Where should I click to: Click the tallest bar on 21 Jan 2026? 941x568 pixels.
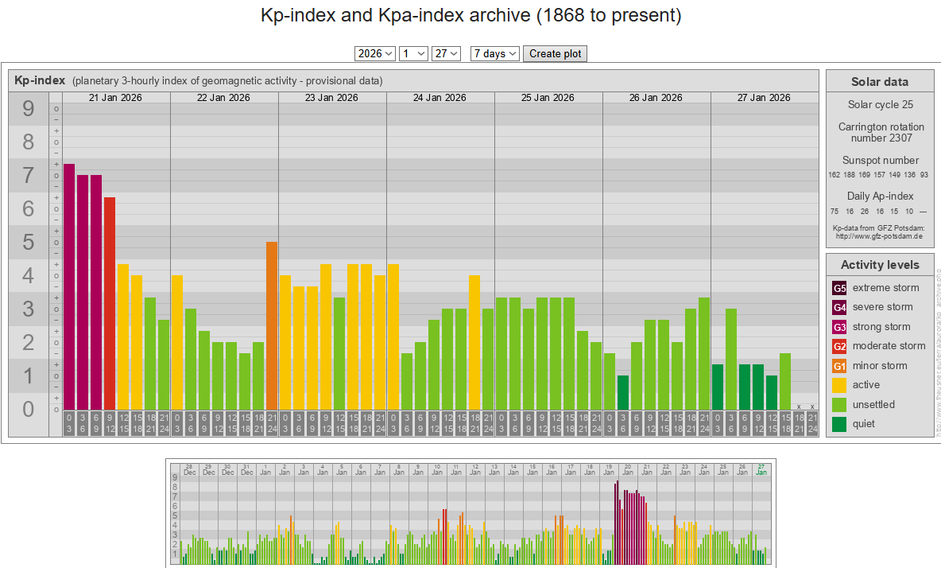click(69, 286)
